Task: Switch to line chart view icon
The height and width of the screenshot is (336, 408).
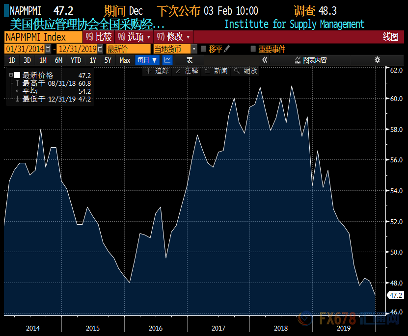Action: click(167, 60)
